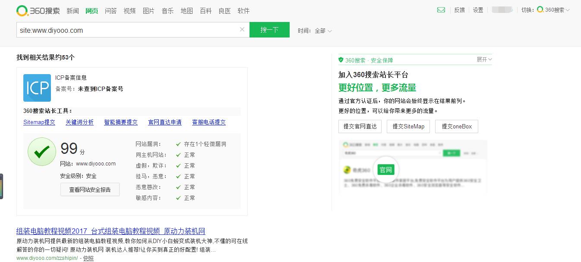
Task: Open the 地图 tab
Action: pos(186,11)
